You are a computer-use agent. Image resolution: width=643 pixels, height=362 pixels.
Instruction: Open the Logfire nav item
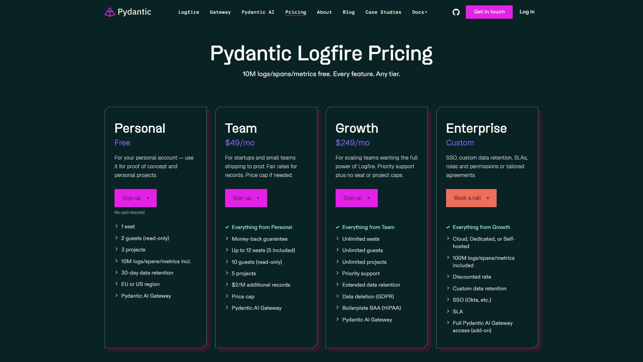click(189, 12)
